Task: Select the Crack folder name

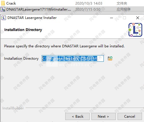Action: pyautogui.click(x=11, y=3)
